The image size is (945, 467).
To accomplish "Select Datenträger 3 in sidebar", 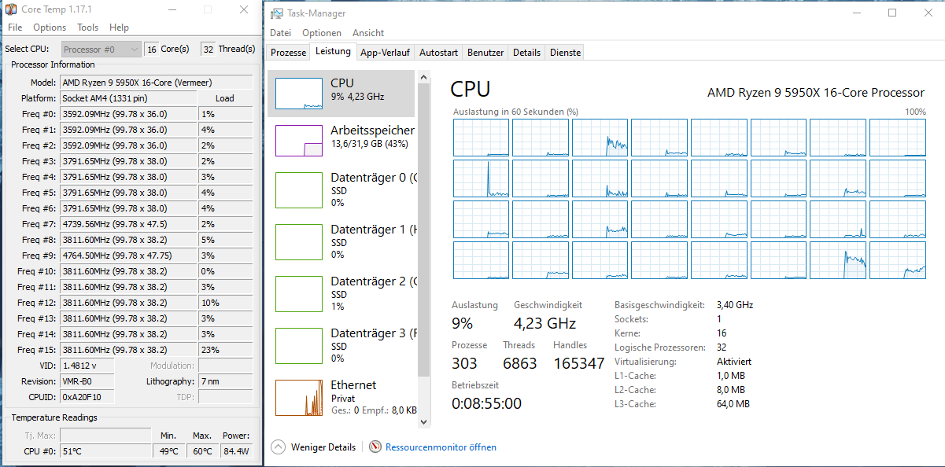I will (x=343, y=346).
